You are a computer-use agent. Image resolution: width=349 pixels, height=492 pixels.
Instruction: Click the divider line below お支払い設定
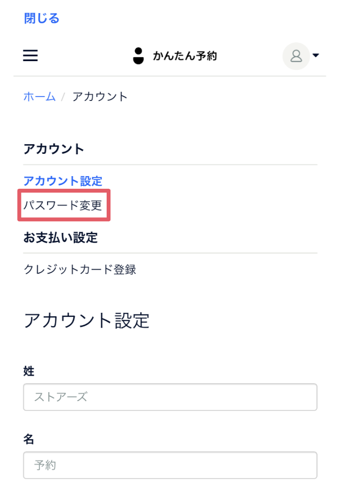tap(170, 253)
